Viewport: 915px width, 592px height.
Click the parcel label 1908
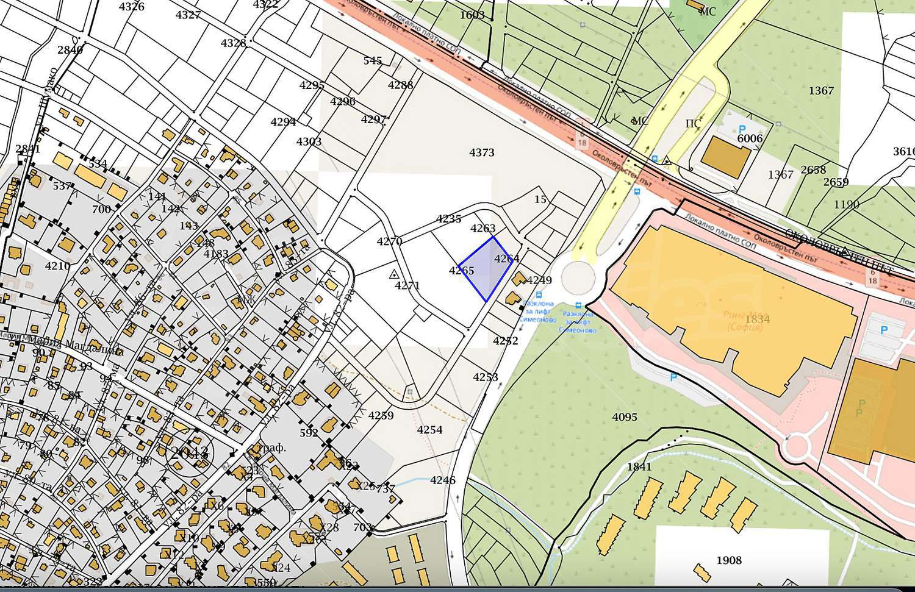click(729, 560)
